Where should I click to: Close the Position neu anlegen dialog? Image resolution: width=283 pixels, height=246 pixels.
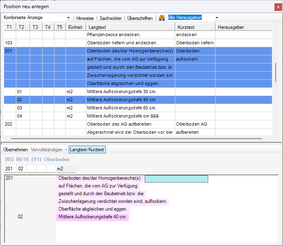pos(278,7)
